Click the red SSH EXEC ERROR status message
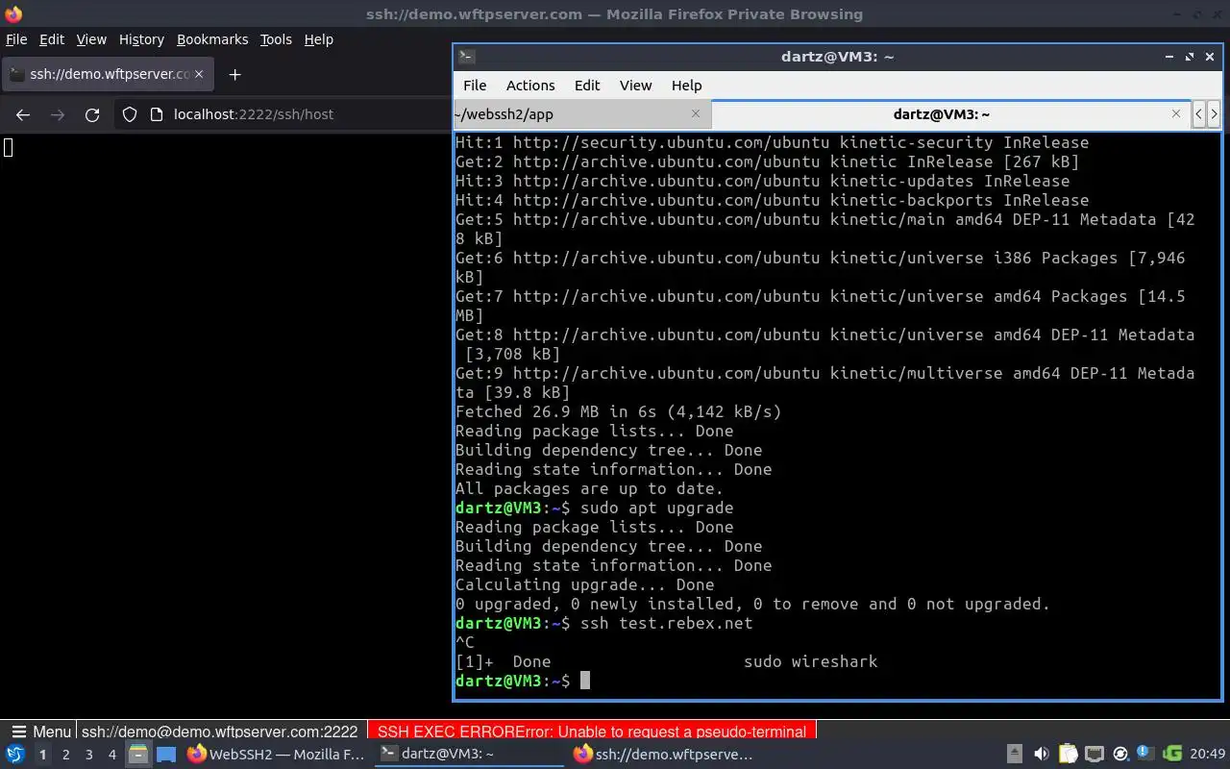 pyautogui.click(x=591, y=732)
